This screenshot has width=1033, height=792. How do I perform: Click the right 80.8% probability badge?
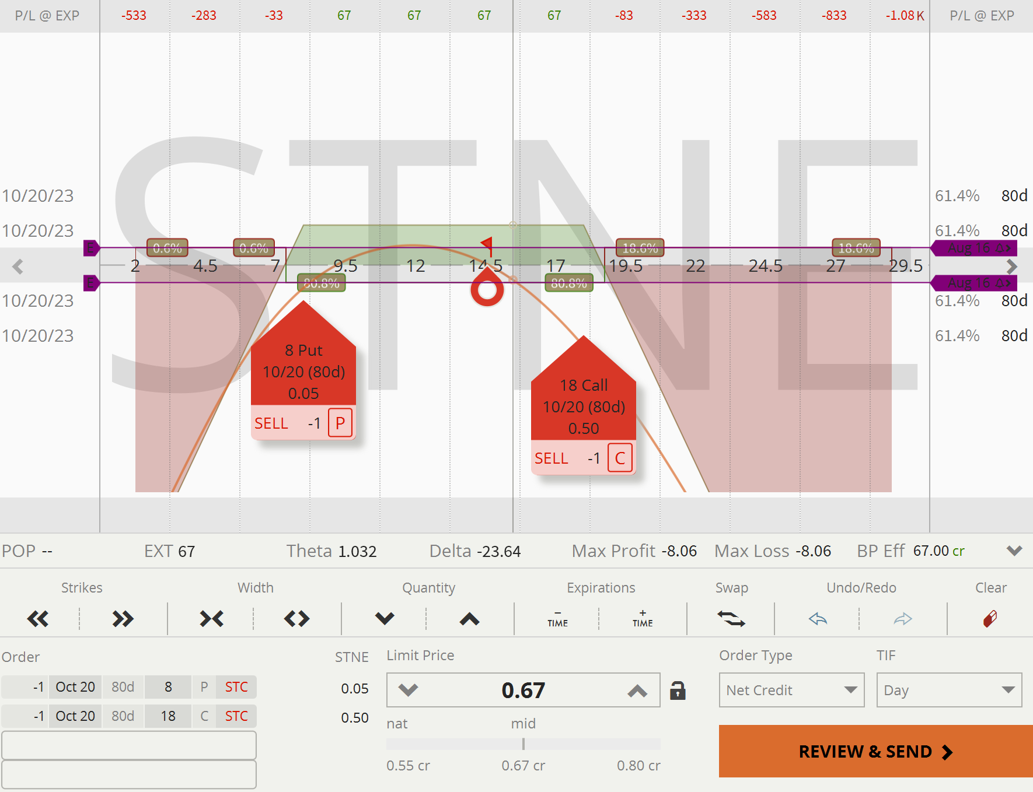click(569, 283)
